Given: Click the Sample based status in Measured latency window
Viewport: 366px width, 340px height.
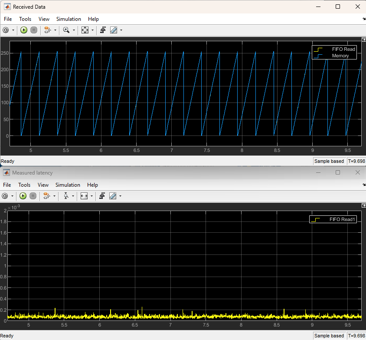Looking at the screenshot, I should click(329, 336).
